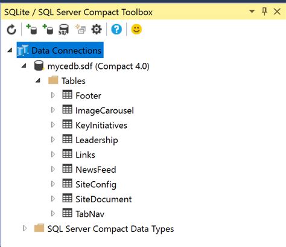
Task: Collapse the Tables folder
Action: coord(38,81)
